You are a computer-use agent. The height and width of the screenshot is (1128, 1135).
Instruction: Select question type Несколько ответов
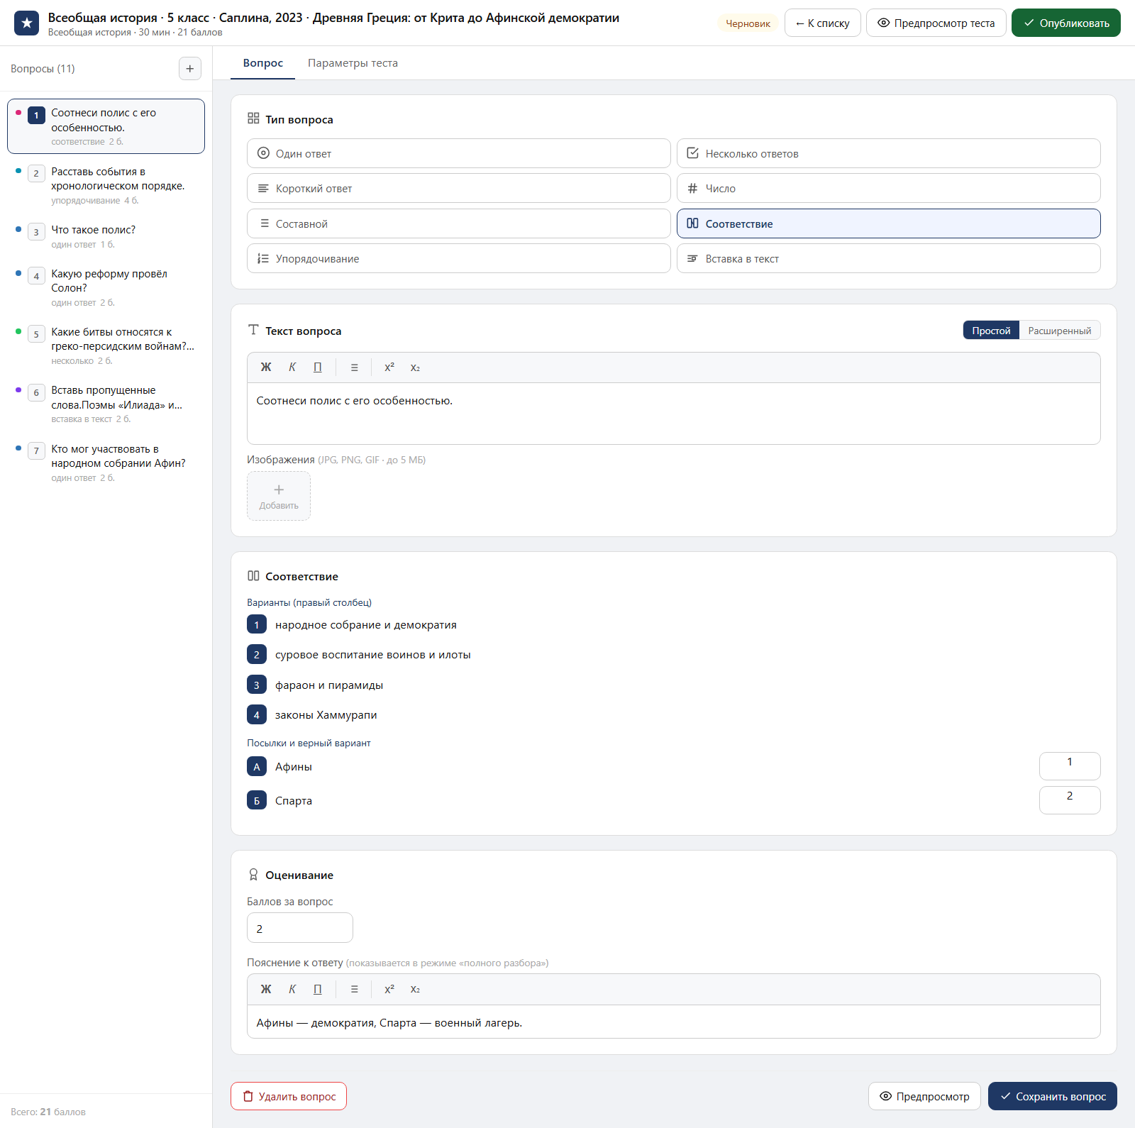coord(888,153)
